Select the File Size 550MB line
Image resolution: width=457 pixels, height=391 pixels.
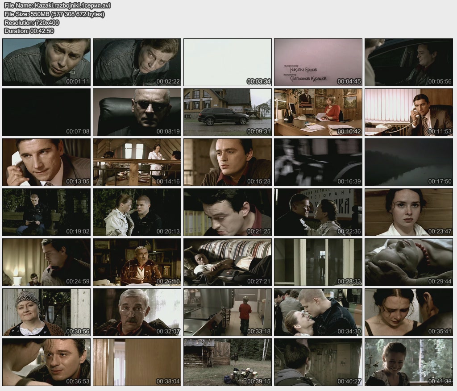(x=54, y=14)
